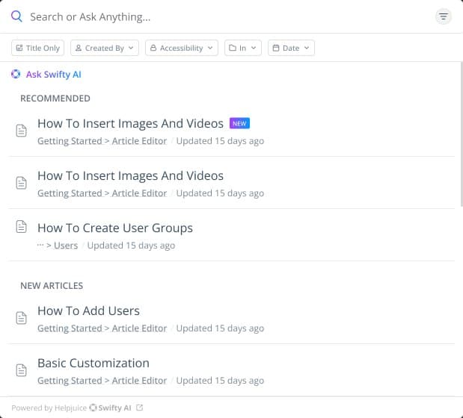Click Getting Started breadcrumb under Basic Customization
The image size is (463, 418).
70,380
